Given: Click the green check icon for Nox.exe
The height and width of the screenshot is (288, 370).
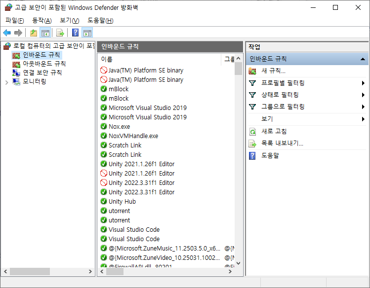Looking at the screenshot, I should pos(104,126).
